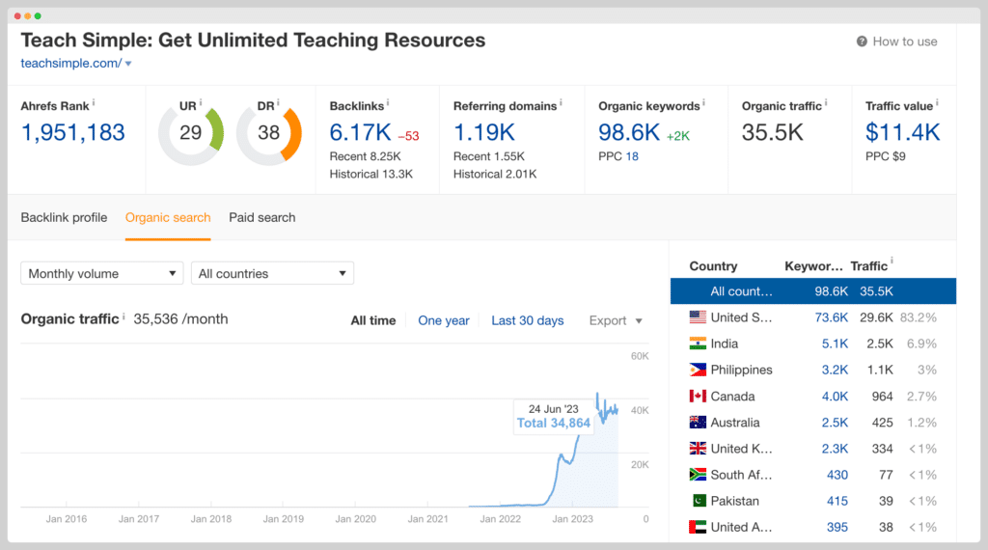Click the India flag icon
Viewport: 988px width, 550px height.
(x=698, y=344)
